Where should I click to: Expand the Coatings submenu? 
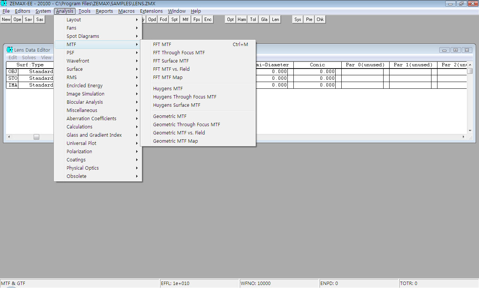pyautogui.click(x=98, y=160)
